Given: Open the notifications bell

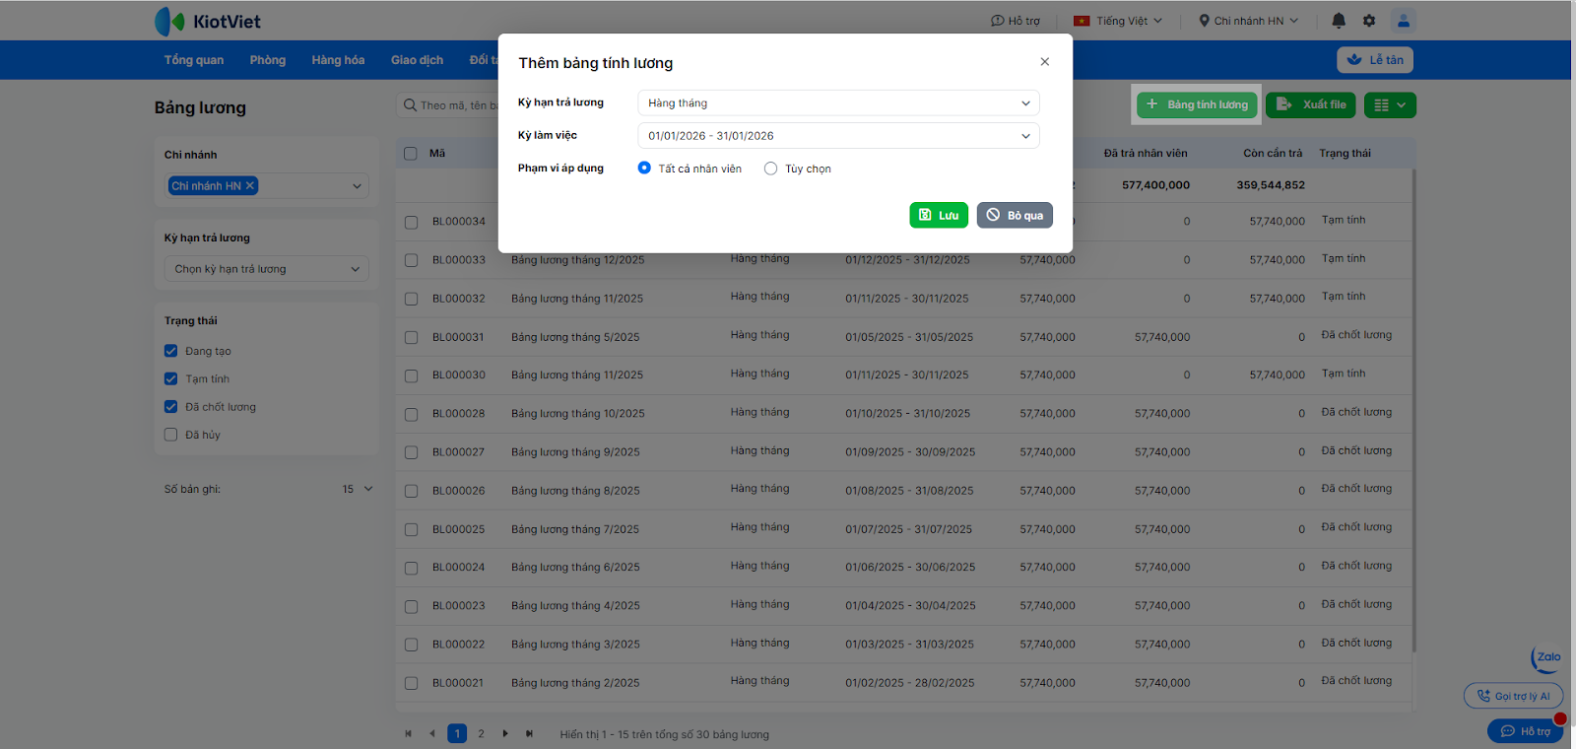Looking at the screenshot, I should 1339,21.
